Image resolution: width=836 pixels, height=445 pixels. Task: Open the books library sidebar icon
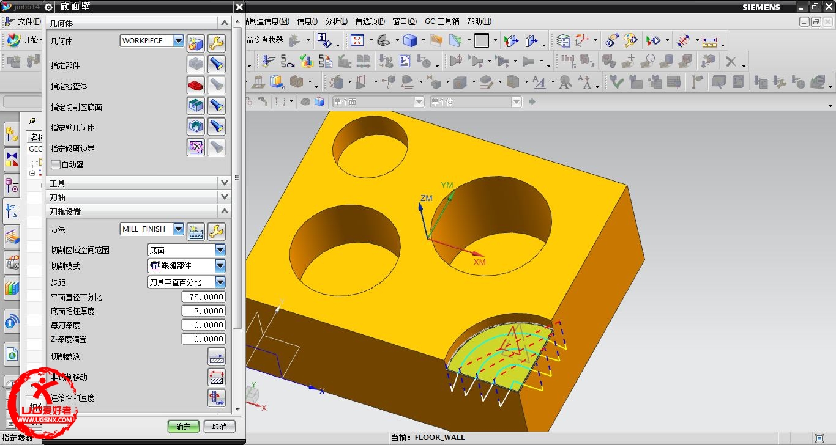click(12, 287)
